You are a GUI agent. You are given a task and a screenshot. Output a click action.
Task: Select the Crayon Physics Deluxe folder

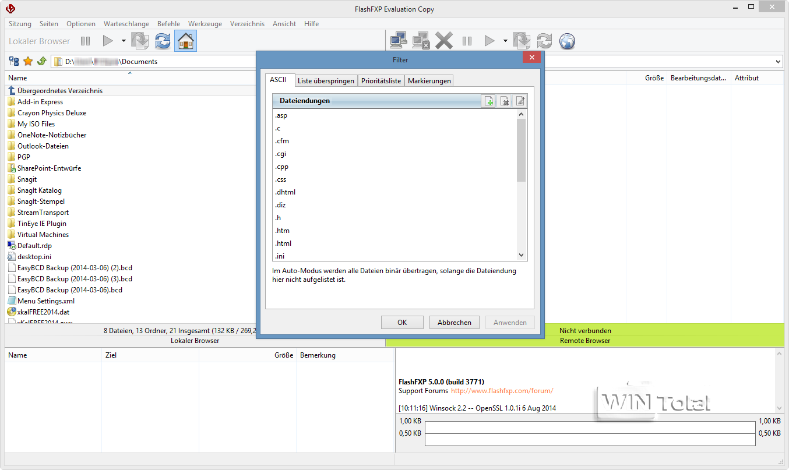[52, 113]
